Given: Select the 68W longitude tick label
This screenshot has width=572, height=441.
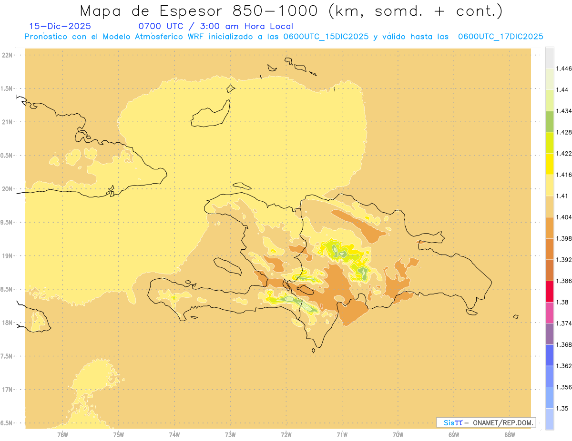Looking at the screenshot, I should (509, 434).
